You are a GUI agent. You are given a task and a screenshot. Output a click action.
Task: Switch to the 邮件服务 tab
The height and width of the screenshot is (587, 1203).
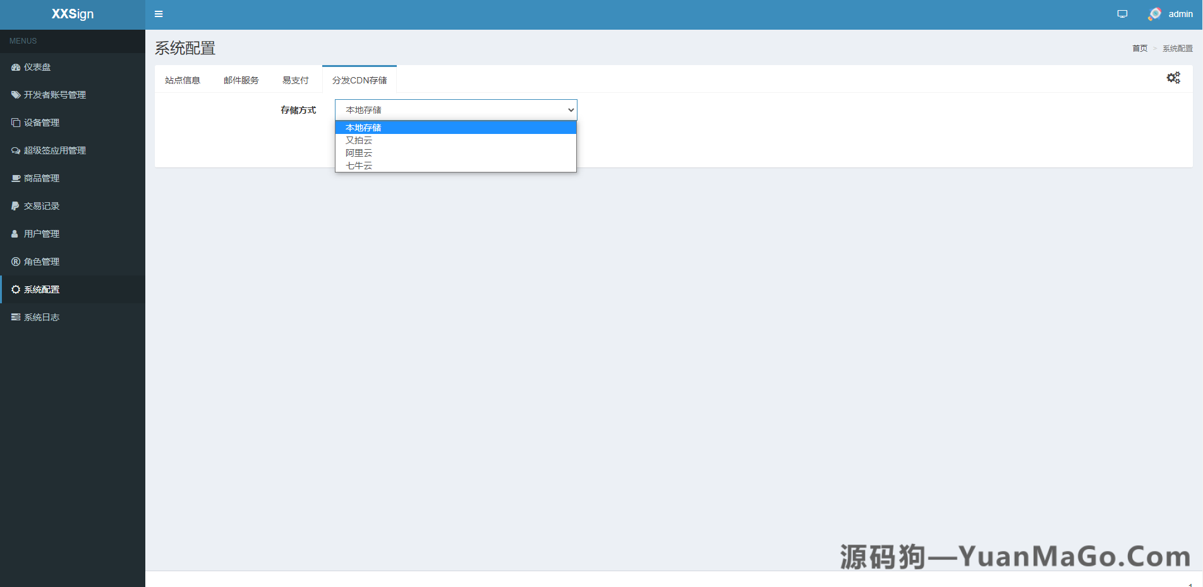tap(240, 80)
